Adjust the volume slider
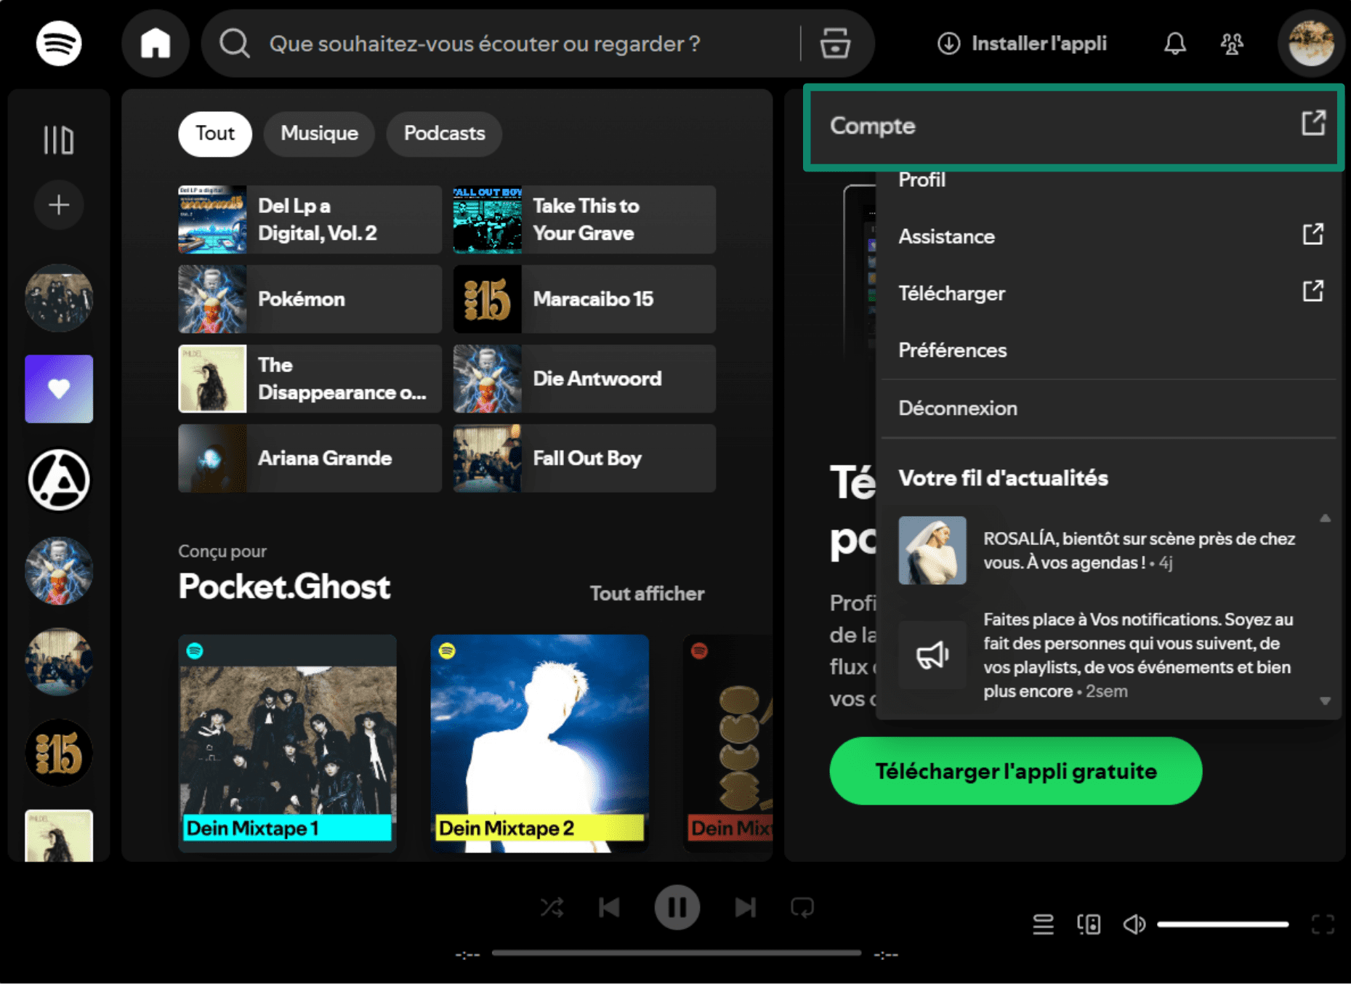The width and height of the screenshot is (1351, 984). (1222, 924)
